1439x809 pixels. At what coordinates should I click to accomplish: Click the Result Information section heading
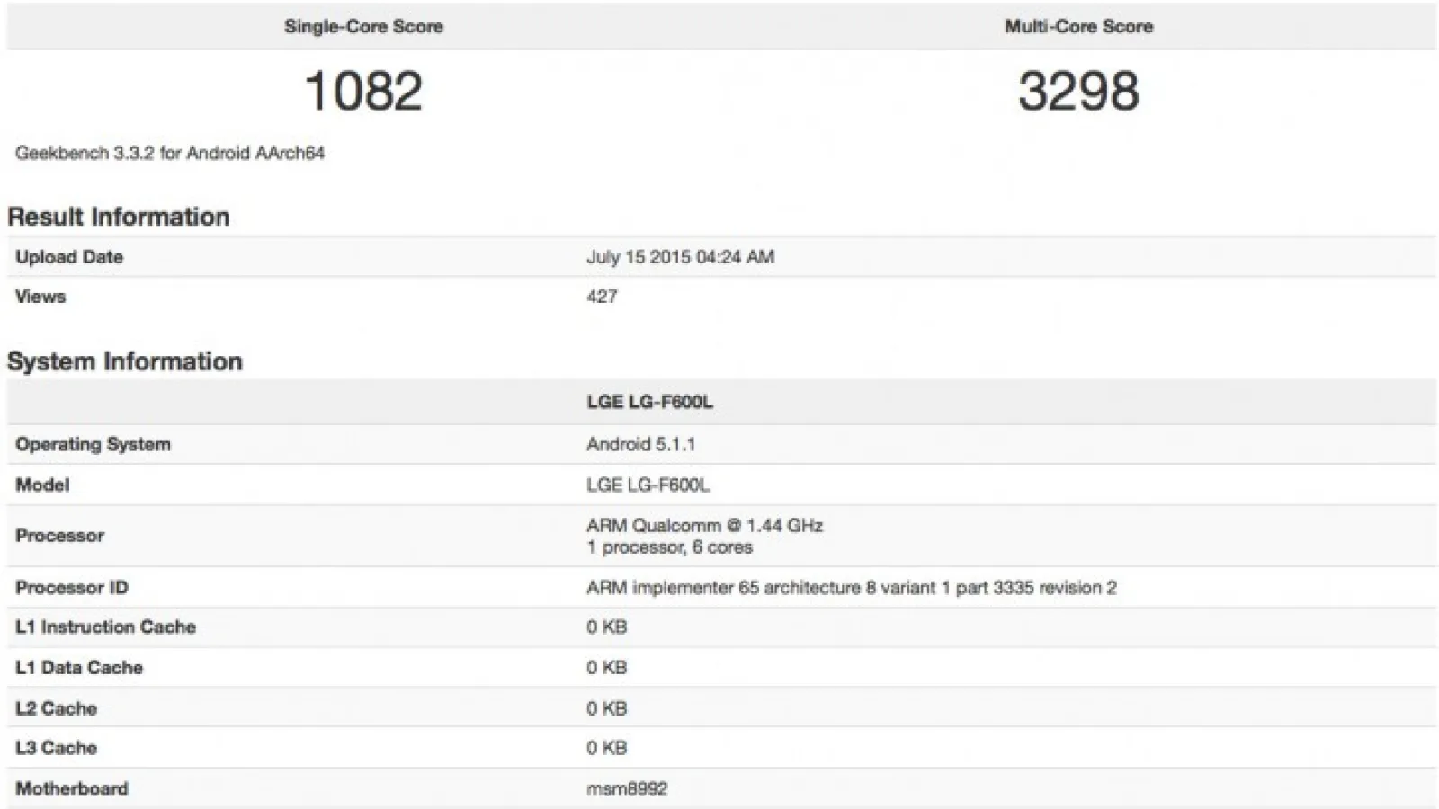pyautogui.click(x=119, y=217)
